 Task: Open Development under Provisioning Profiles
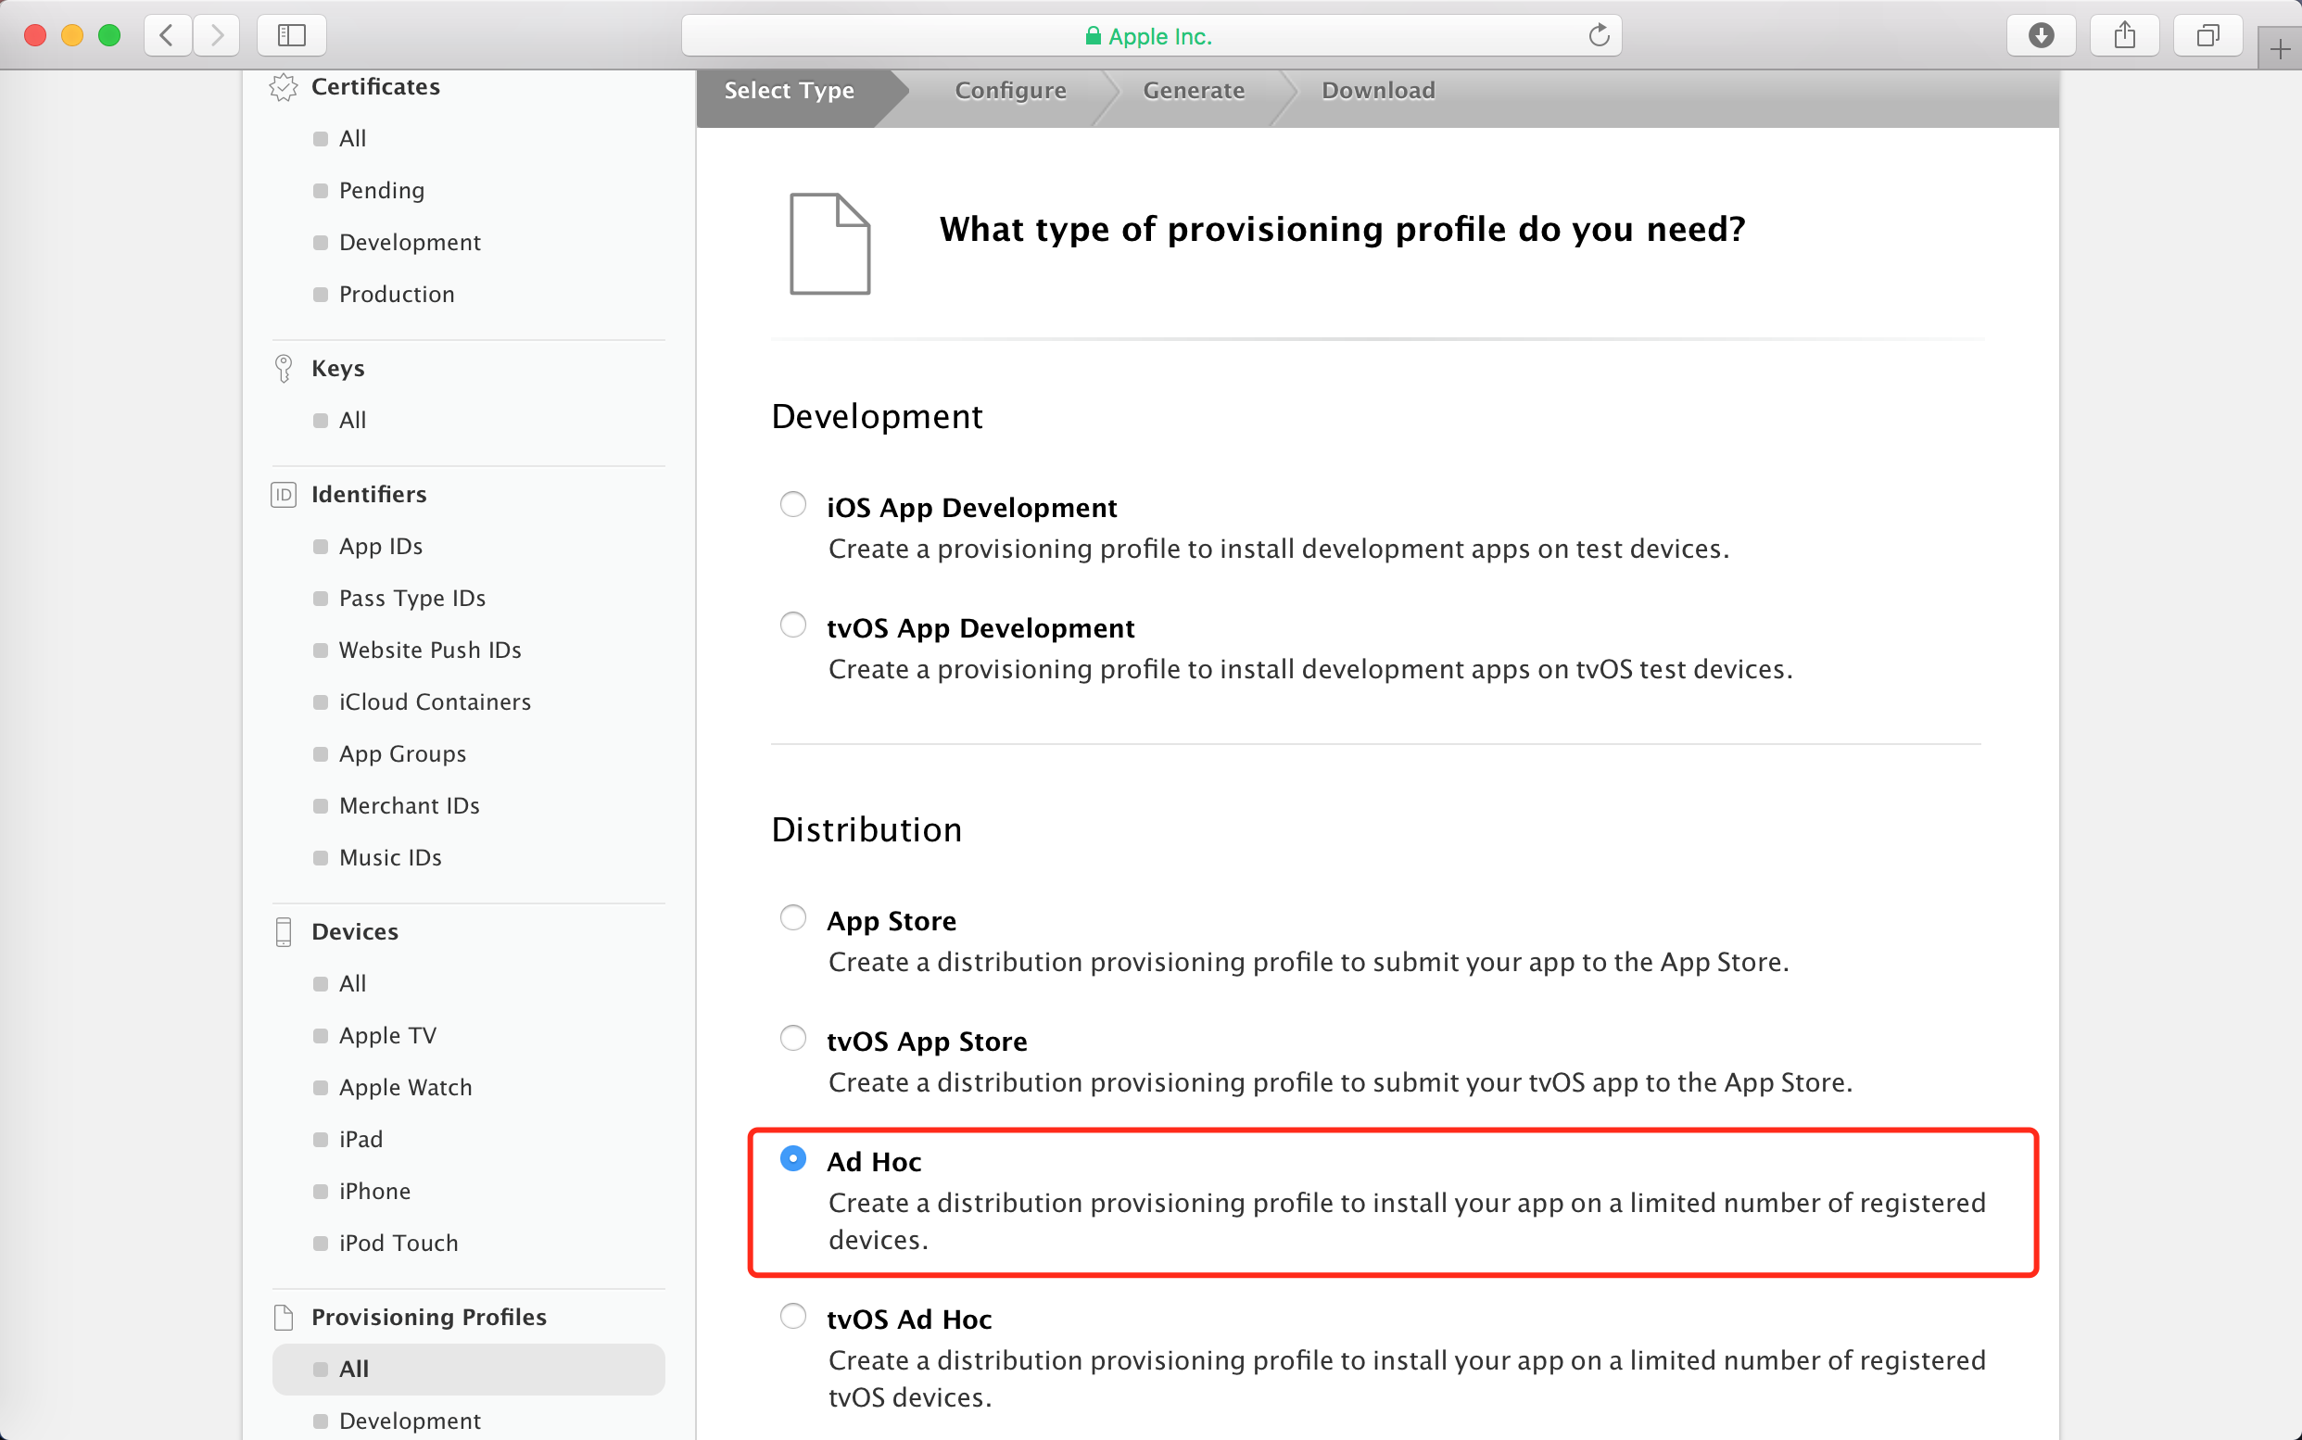coord(410,1421)
